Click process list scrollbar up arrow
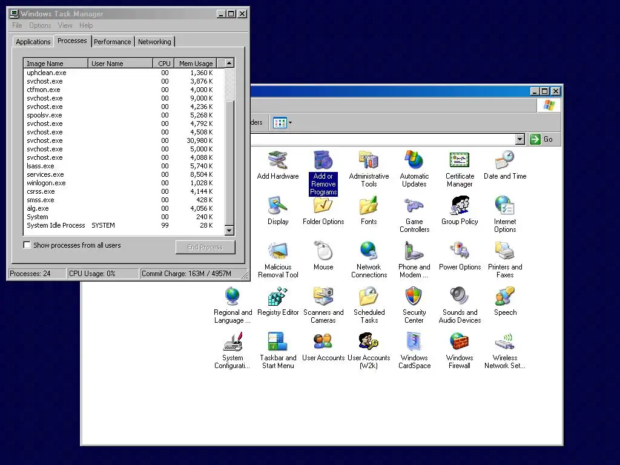The height and width of the screenshot is (465, 620). click(229, 63)
